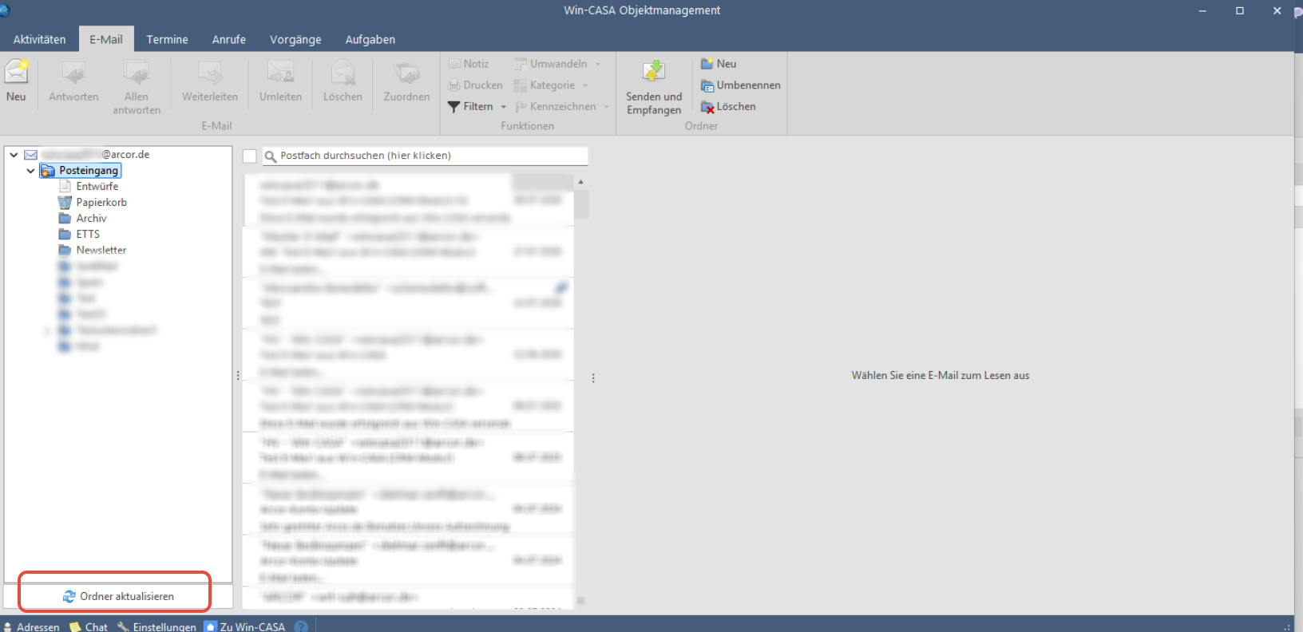
Task: Tick the select-all checkbox beside search
Action: pyautogui.click(x=250, y=156)
